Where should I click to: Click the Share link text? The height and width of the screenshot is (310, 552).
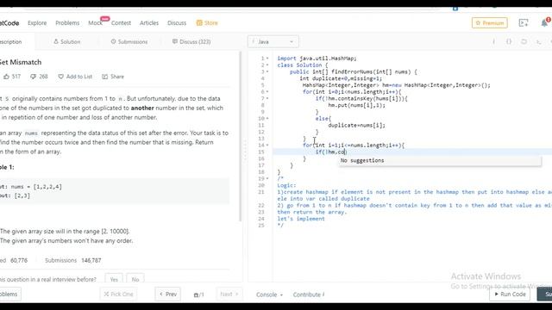click(117, 77)
